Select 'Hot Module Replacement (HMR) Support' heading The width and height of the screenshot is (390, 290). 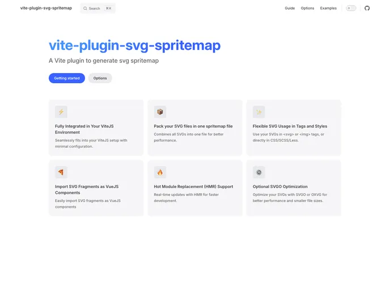click(193, 186)
